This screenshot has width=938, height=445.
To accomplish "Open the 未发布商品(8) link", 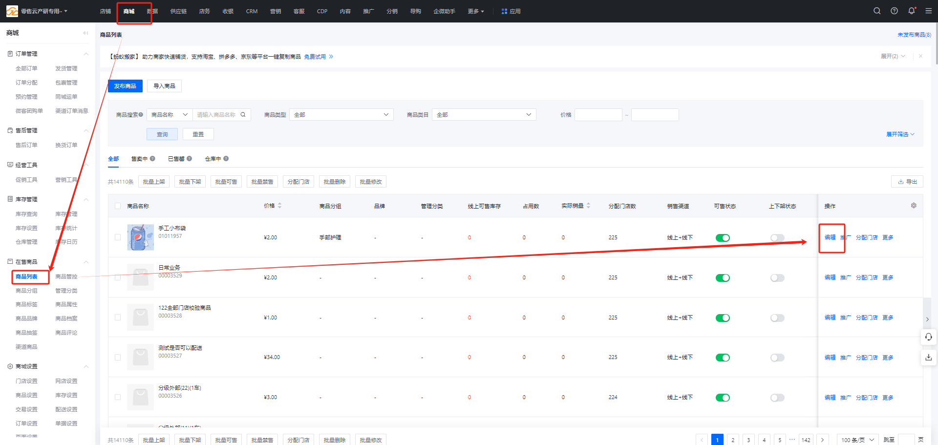I will coord(914,35).
